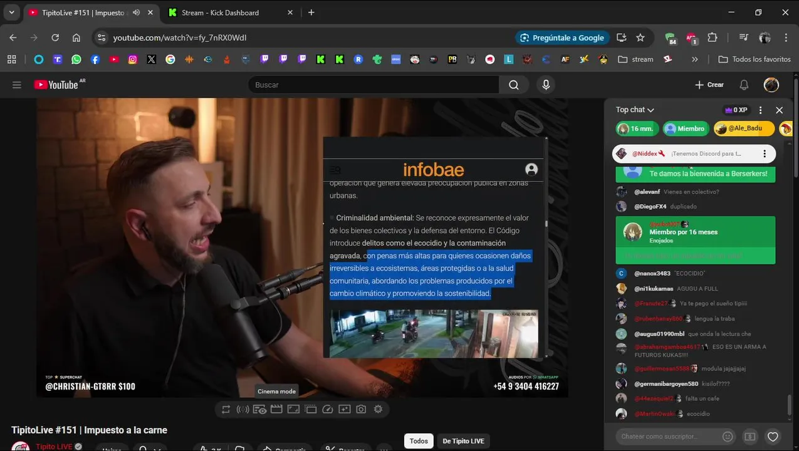Reload the current page
Image resolution: width=799 pixels, height=451 pixels.
click(x=55, y=38)
